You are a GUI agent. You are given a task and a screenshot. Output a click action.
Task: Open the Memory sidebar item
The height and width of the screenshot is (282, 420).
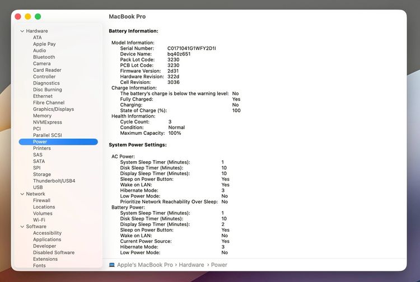point(42,116)
